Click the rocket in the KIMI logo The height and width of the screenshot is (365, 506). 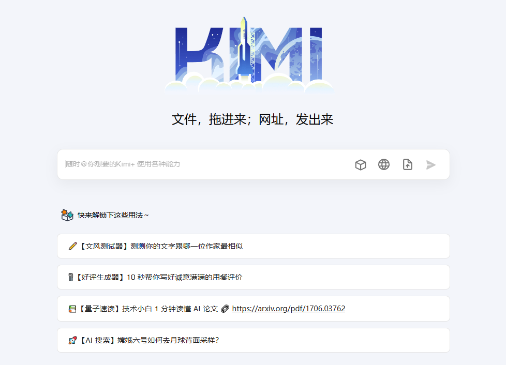244,49
